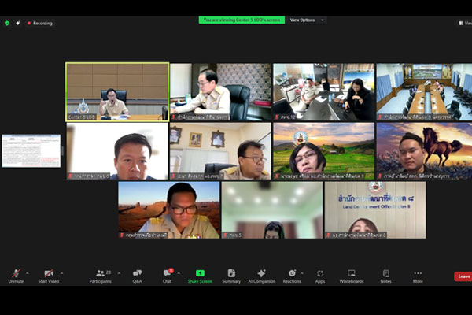The image size is (472, 315).
Task: Open the meeting Summary
Action: [x=231, y=273]
